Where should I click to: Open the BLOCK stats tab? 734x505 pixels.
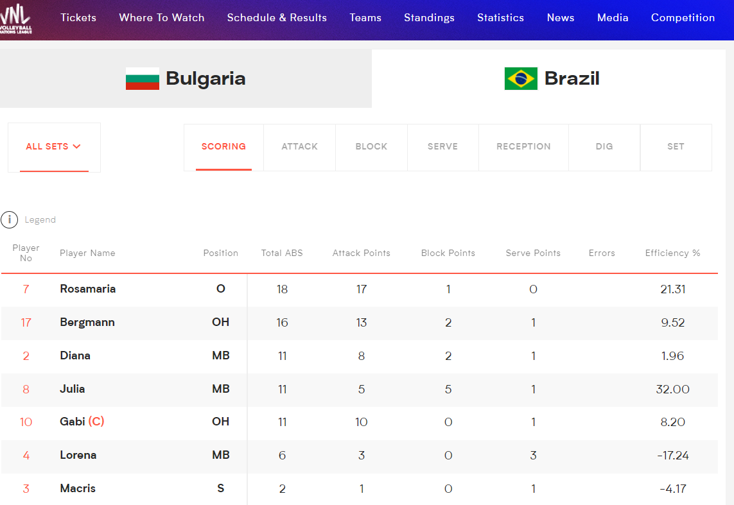click(371, 146)
